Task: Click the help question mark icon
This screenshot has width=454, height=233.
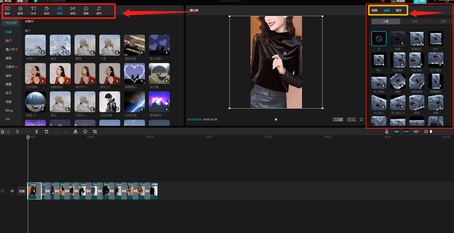Action: [383, 1]
